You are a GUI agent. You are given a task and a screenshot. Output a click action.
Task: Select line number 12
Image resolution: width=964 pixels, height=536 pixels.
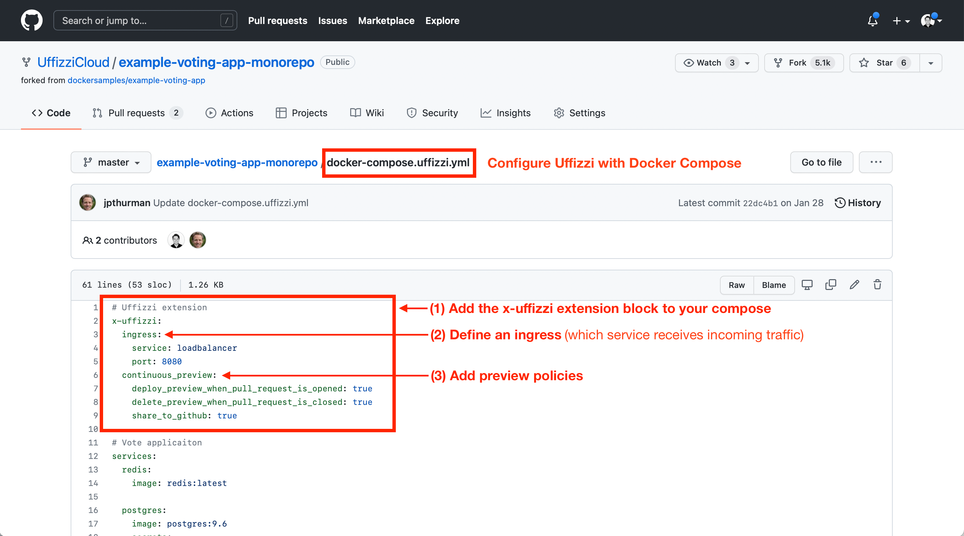click(93, 456)
